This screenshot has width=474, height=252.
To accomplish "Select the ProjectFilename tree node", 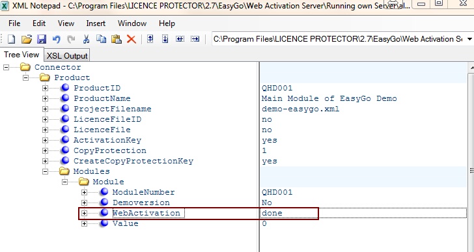I will [x=113, y=109].
